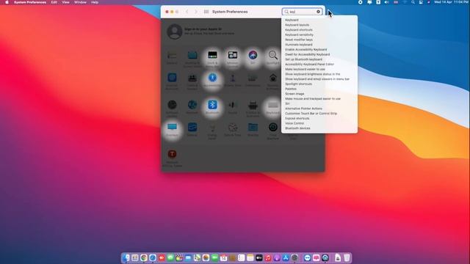Screen dimensions: 470x264
Task: Open the Screen Time pane
Action: point(233,78)
